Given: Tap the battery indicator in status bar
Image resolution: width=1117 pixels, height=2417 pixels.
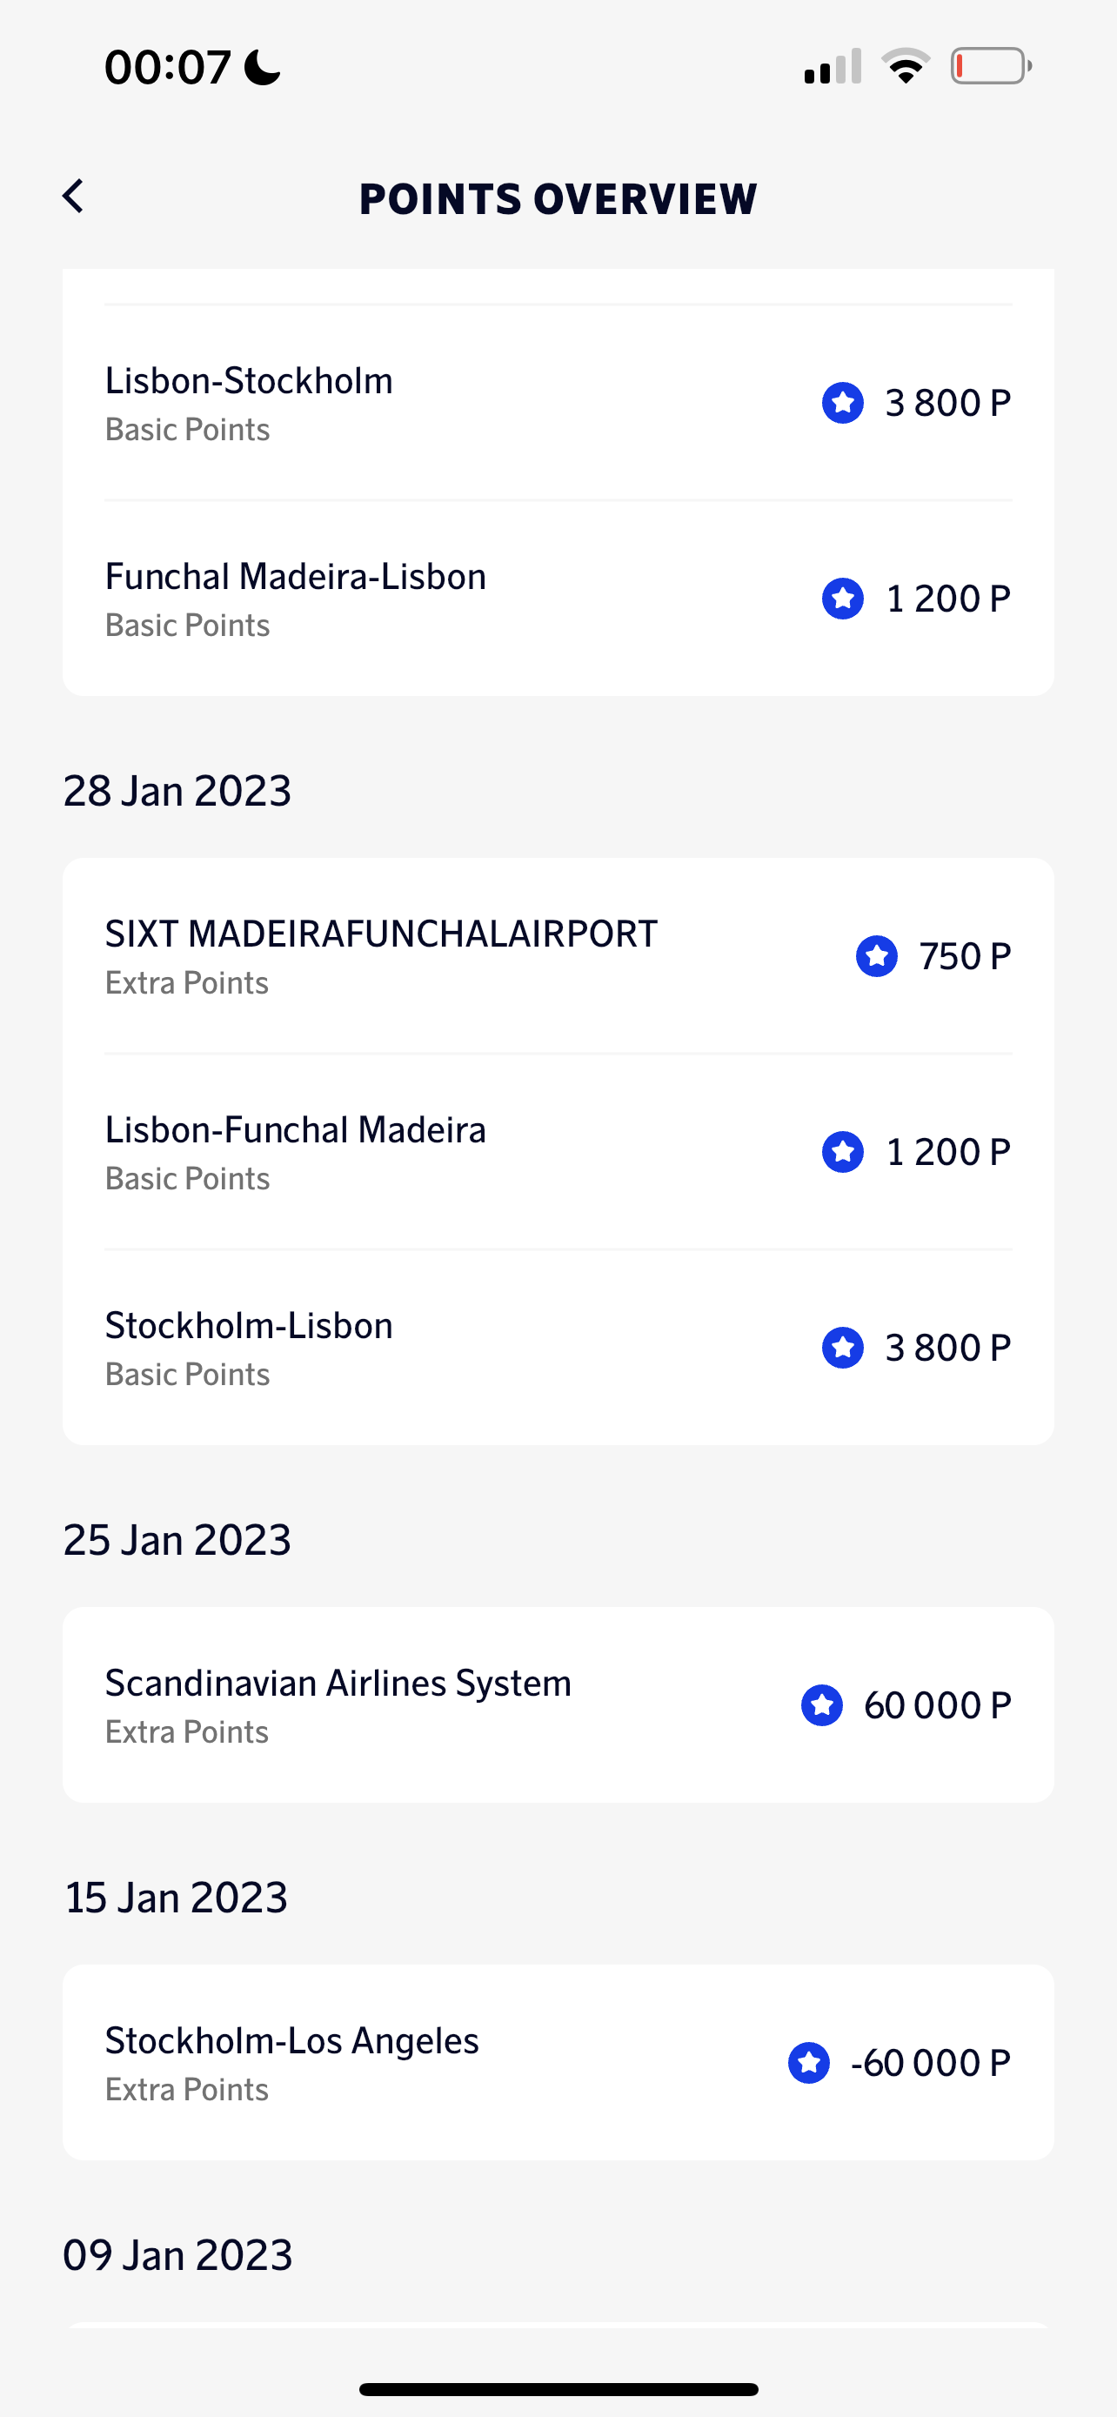Looking at the screenshot, I should coord(990,67).
